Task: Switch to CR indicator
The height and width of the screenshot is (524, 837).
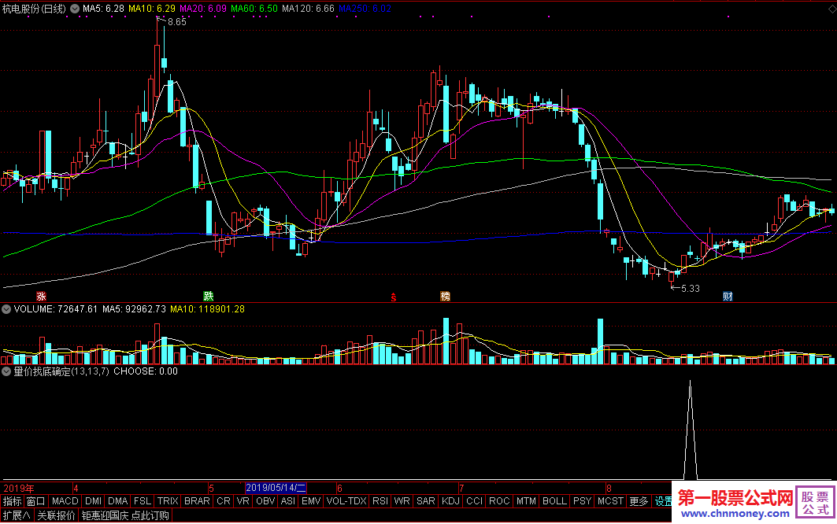Action: [x=224, y=501]
